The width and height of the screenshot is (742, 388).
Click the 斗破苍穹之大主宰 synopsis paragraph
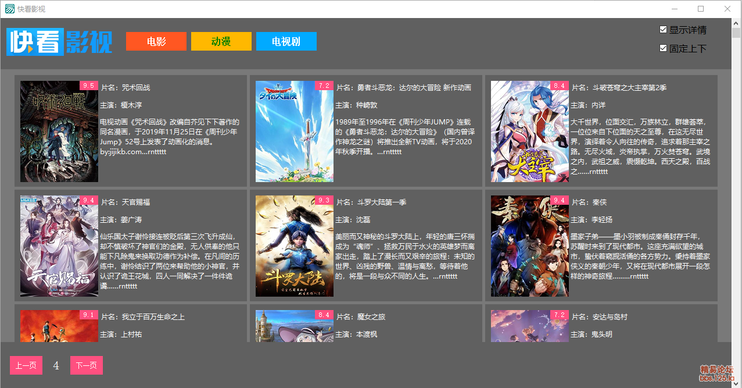(x=640, y=147)
